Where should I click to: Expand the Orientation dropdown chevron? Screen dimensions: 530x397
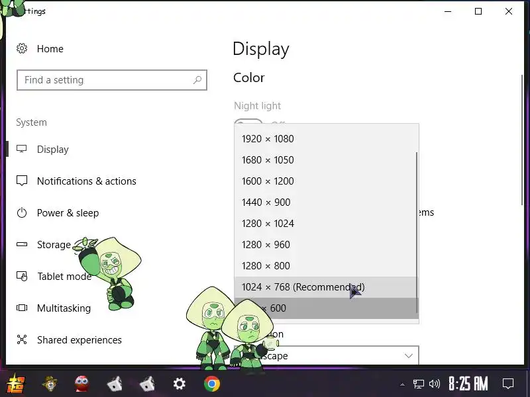[x=408, y=356]
